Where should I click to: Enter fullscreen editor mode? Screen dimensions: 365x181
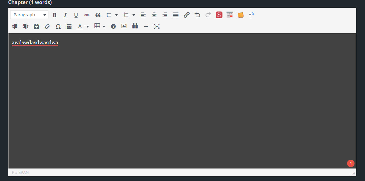click(157, 26)
